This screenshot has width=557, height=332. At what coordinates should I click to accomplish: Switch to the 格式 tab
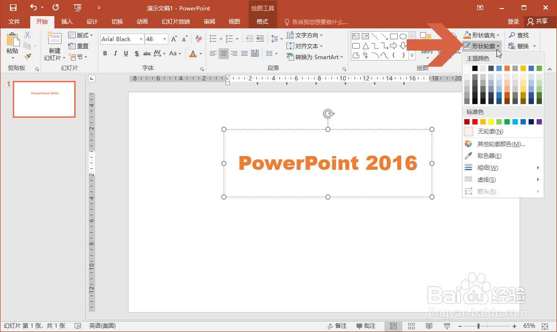262,22
